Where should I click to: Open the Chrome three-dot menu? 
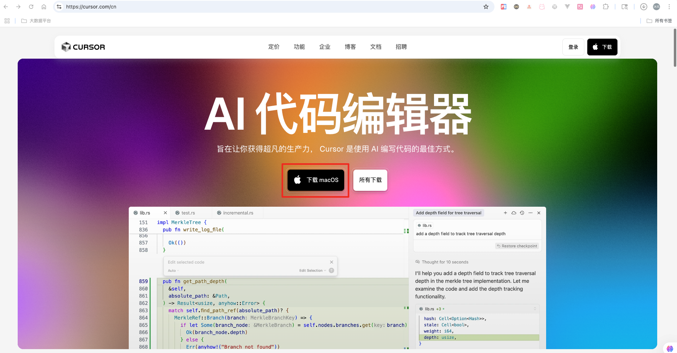(669, 7)
